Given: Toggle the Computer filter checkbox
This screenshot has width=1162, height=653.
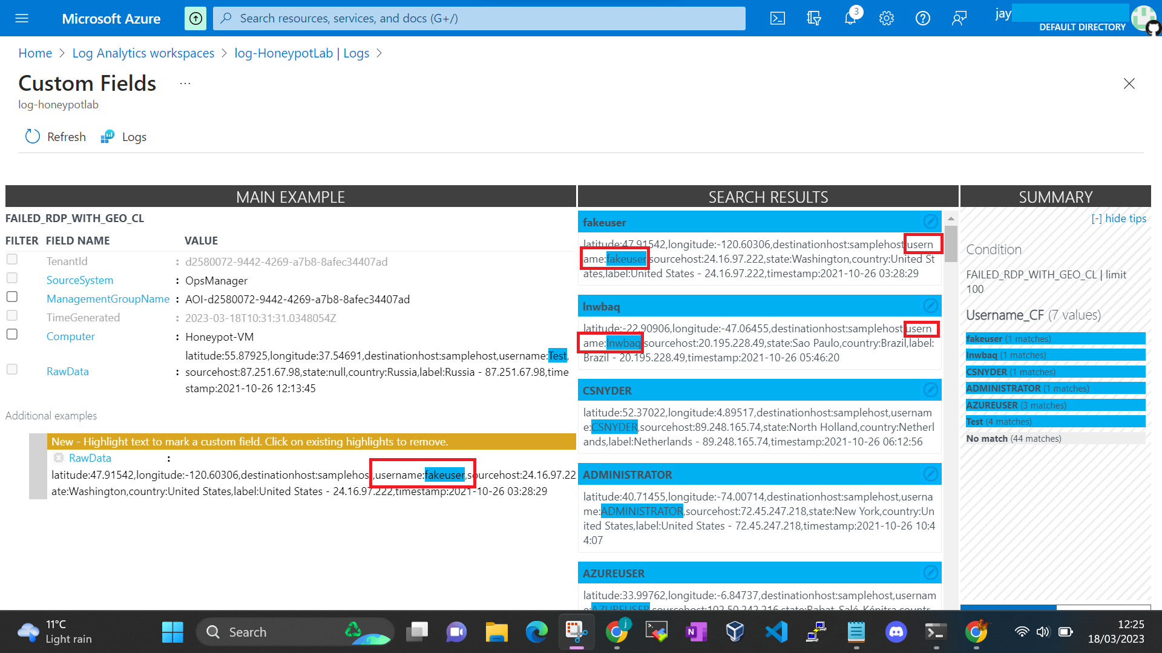Looking at the screenshot, I should coord(12,335).
